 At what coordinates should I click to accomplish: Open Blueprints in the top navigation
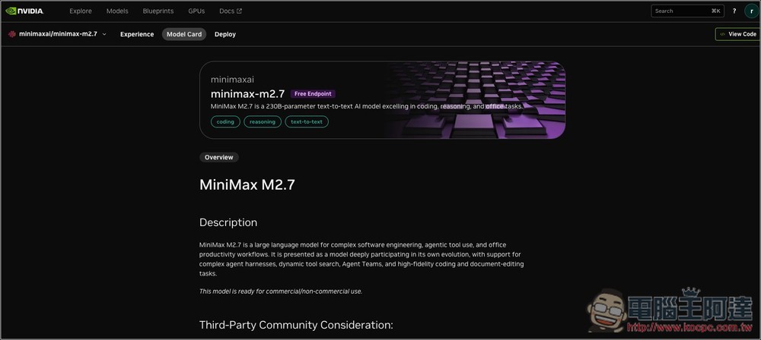tap(158, 11)
